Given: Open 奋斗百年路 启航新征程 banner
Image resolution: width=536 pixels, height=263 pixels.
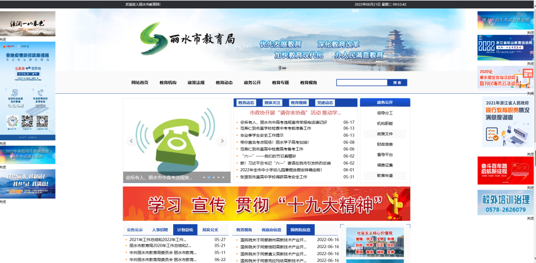Looking at the screenshot, I should click(x=505, y=170).
